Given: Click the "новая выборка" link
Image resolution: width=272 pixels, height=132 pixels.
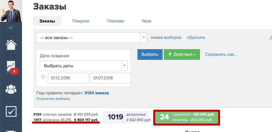Looking at the screenshot, I should coord(166,37).
